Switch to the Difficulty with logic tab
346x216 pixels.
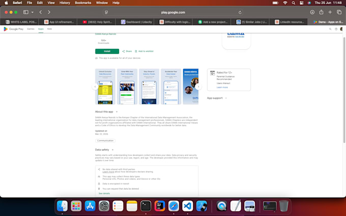[175, 22]
